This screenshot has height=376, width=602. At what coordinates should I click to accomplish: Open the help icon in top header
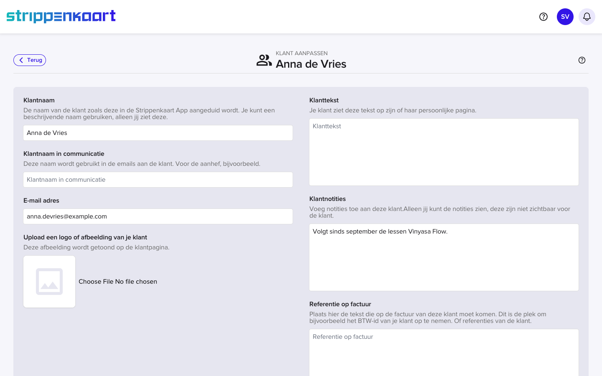(543, 17)
